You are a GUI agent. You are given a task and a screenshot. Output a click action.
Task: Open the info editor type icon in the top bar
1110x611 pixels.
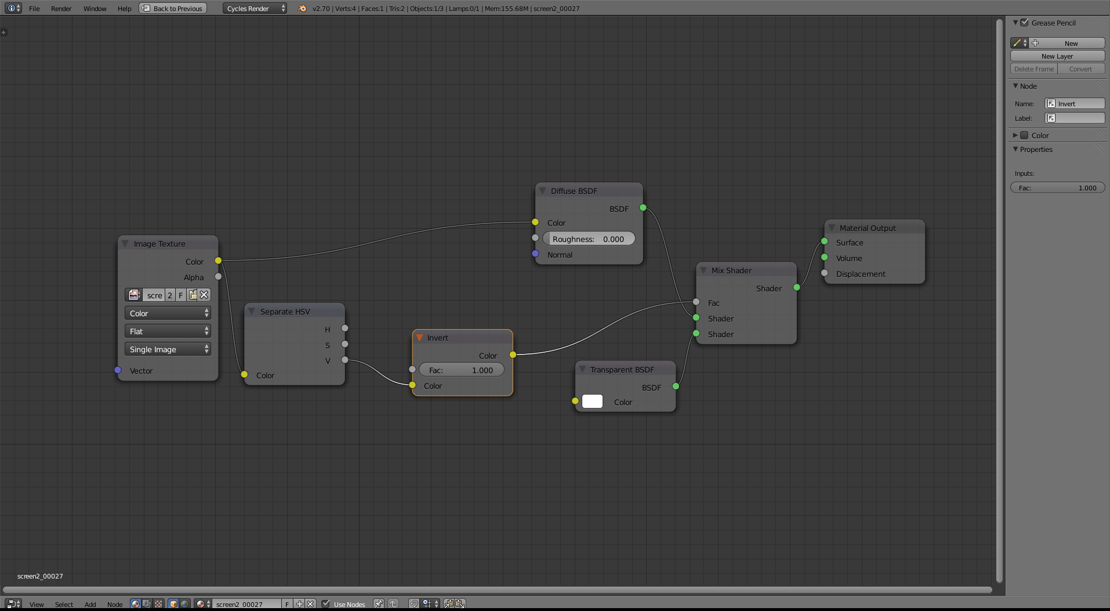(13, 8)
